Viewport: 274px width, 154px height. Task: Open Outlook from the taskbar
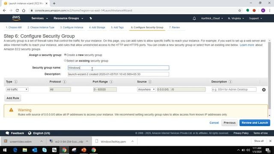[x=35, y=150]
